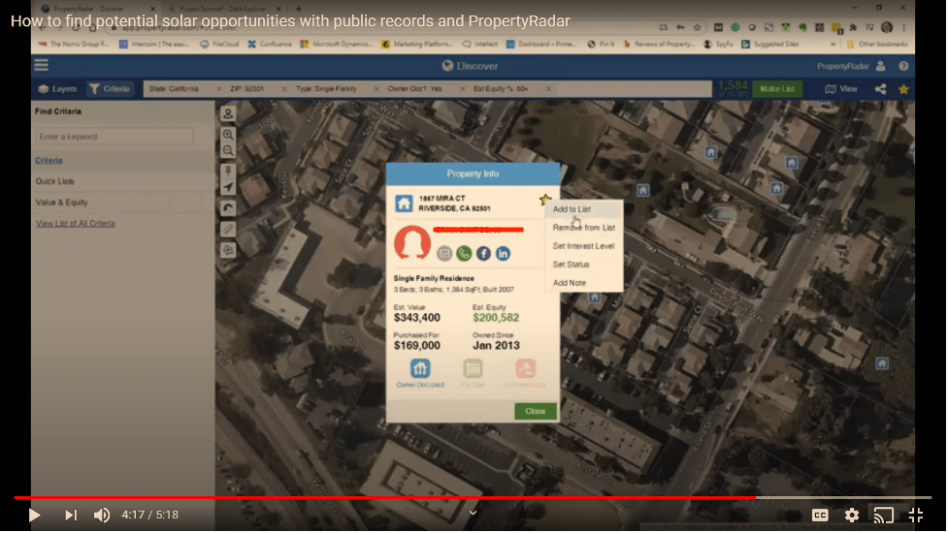Click the undo arrow map tool
The height and width of the screenshot is (533, 948).
(228, 208)
